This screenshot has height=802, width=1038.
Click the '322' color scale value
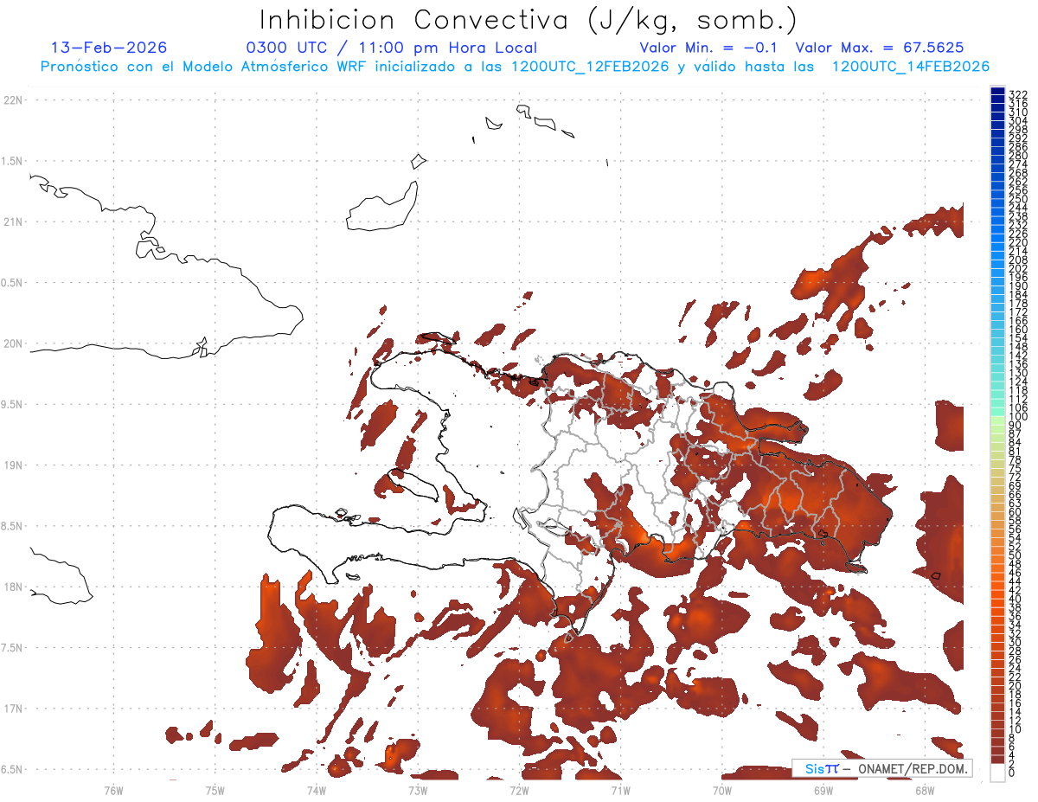coord(1018,93)
